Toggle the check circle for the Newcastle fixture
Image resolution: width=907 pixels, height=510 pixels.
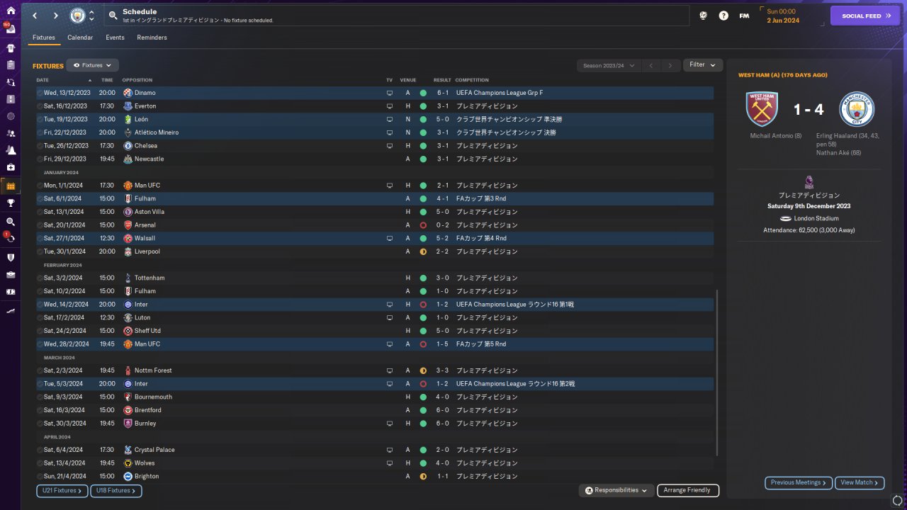(x=40, y=159)
